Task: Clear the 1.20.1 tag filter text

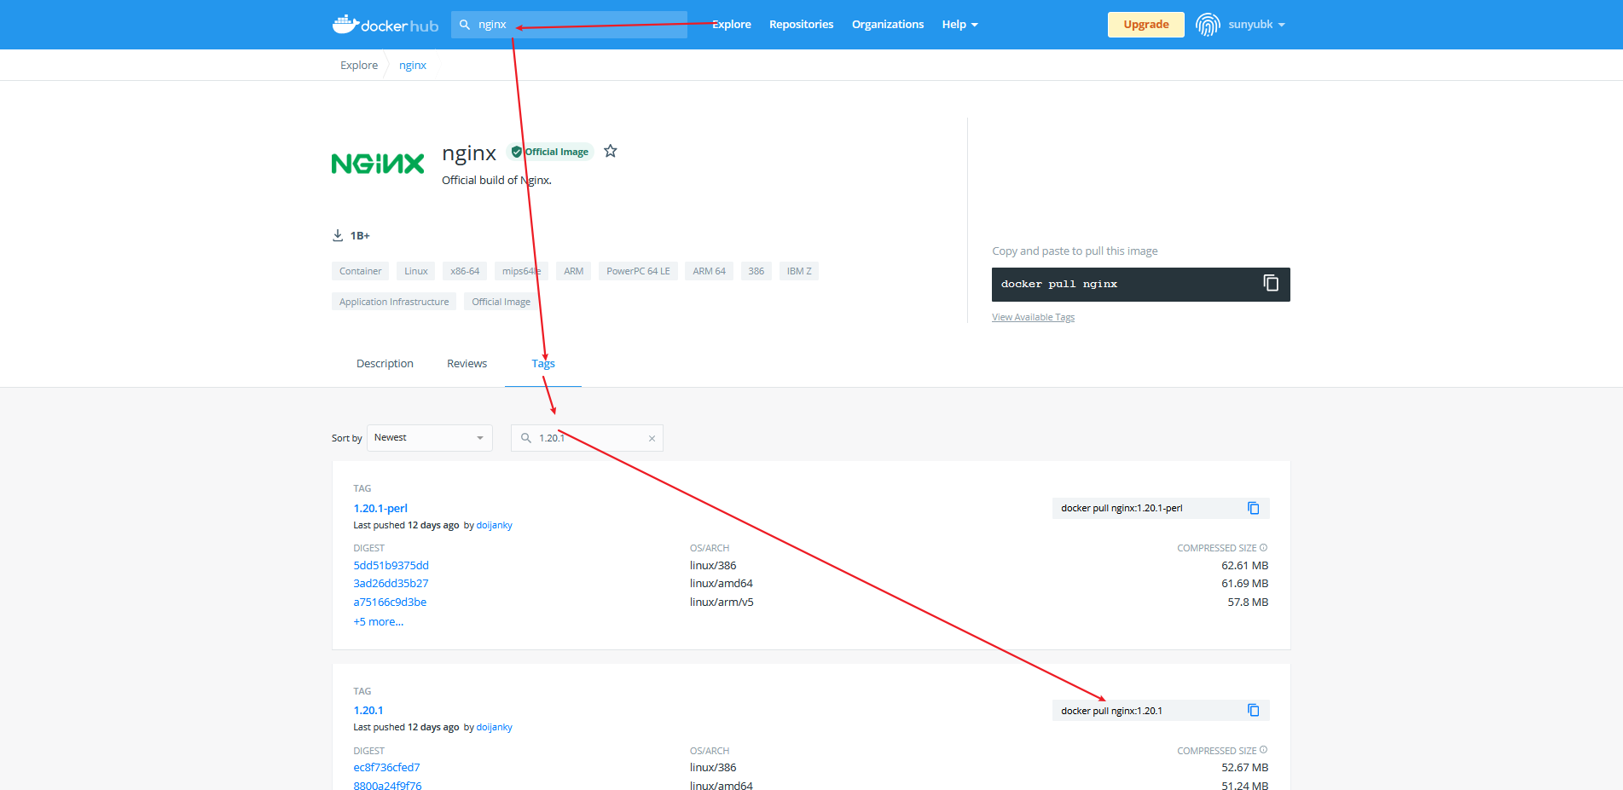Action: point(652,438)
